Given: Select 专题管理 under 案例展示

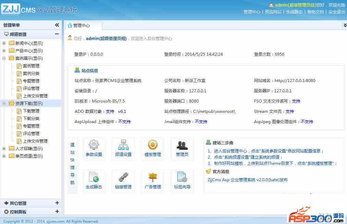Looking at the screenshot, I should coord(31,81).
